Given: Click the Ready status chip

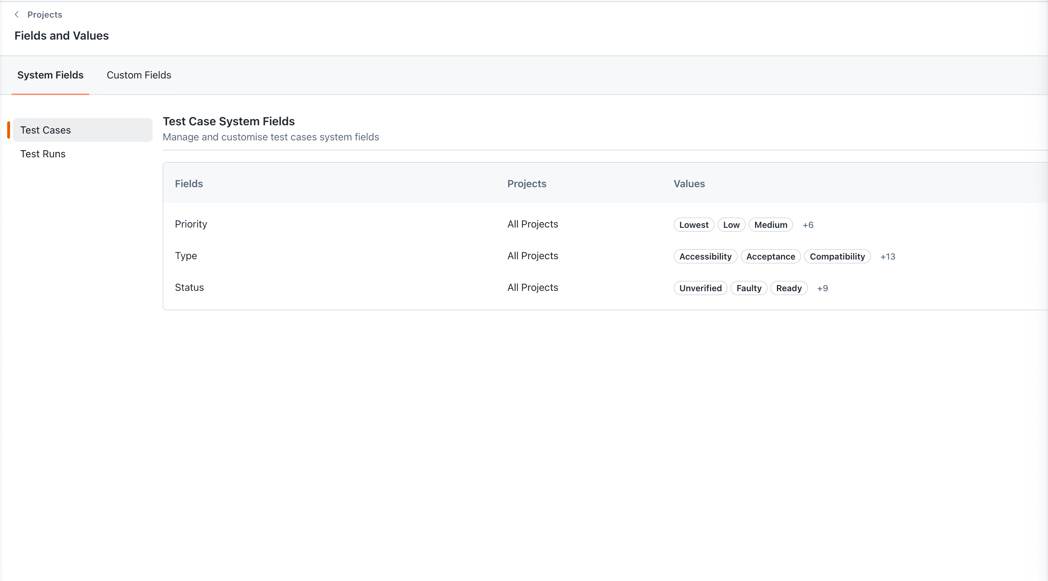Looking at the screenshot, I should click(789, 288).
